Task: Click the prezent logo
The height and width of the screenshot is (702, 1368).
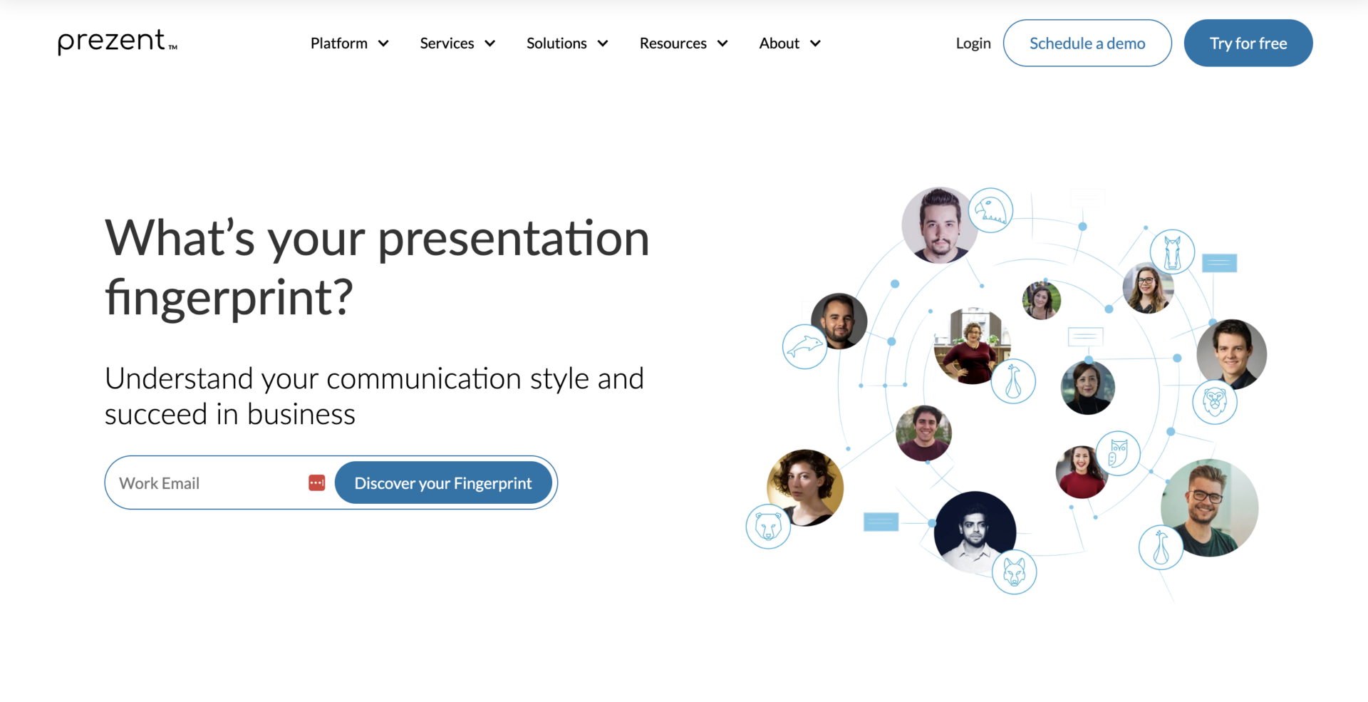Action: pyautogui.click(x=117, y=42)
